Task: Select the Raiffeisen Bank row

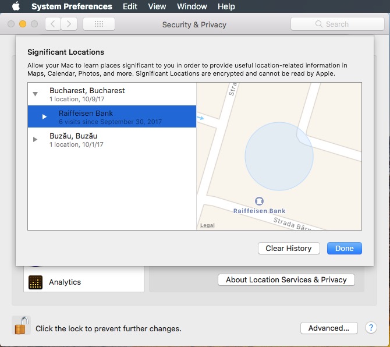Action: 112,116
